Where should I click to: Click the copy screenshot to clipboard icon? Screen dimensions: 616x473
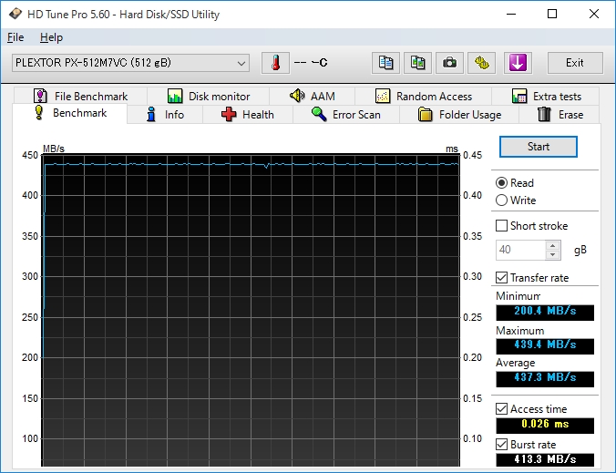click(x=417, y=63)
